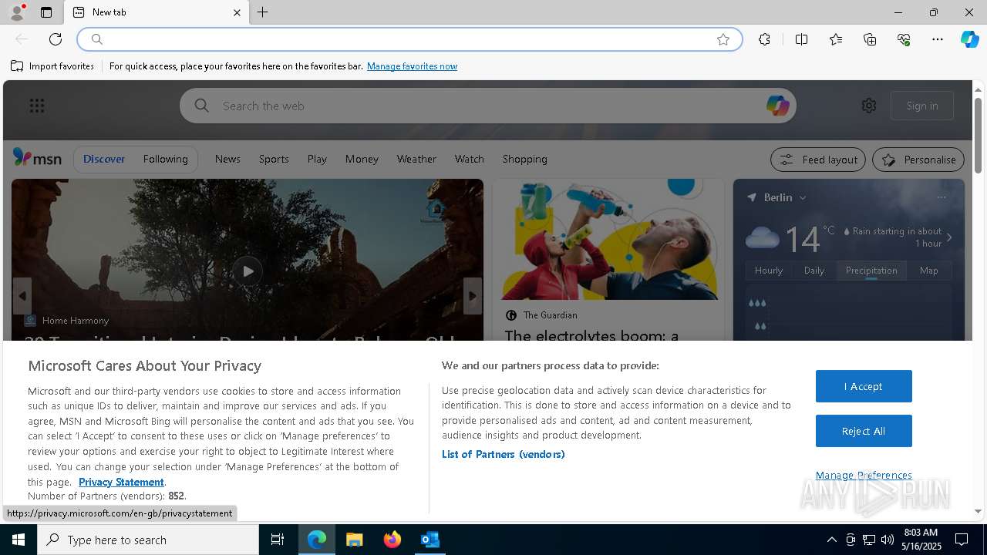Open the browser profile icon
Screen dimensions: 987x555
(17, 12)
